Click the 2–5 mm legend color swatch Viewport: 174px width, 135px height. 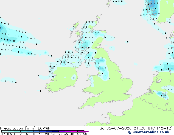tap(24, 131)
